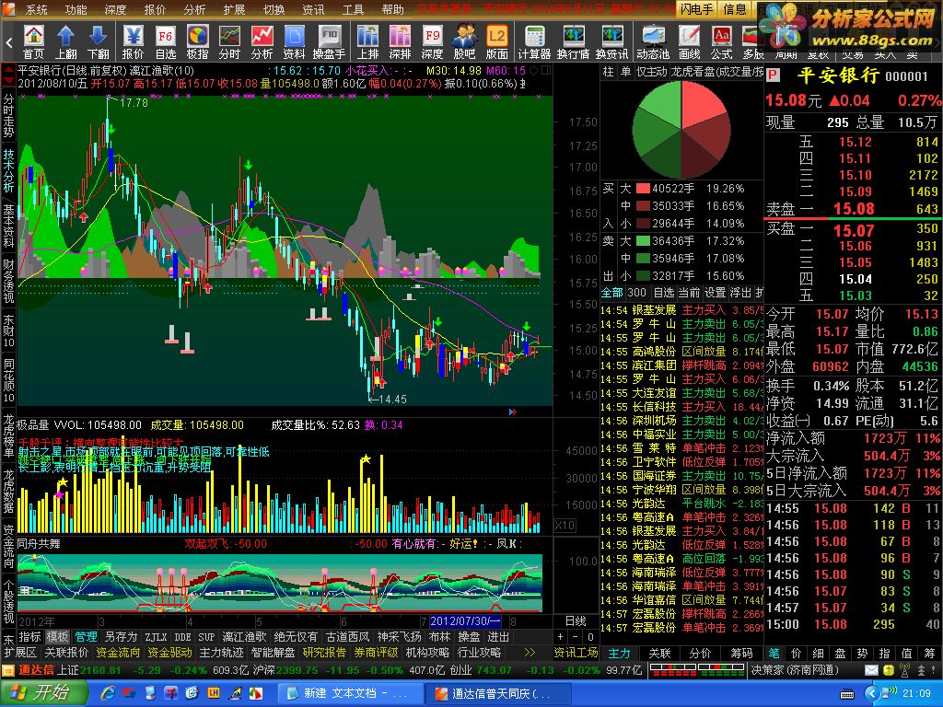Select the 300 filter tab
The image size is (943, 707).
tap(637, 293)
